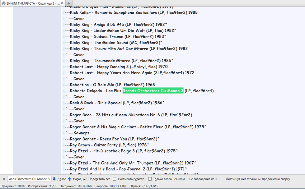Click Ricky King - Sudsee Traume entry
The image size is (305, 189).
115,36
